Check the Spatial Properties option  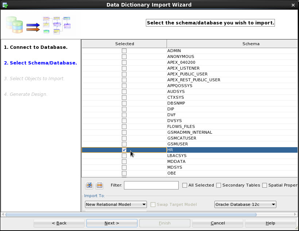264,185
